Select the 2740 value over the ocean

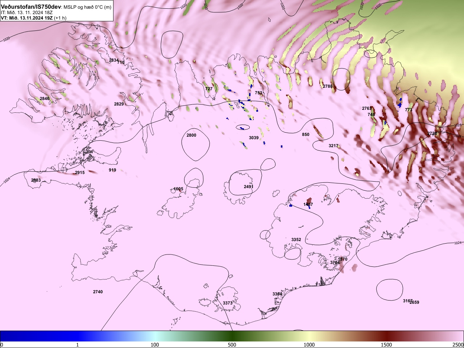(98, 292)
